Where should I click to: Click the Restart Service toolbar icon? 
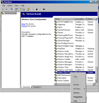tap(44, 9)
